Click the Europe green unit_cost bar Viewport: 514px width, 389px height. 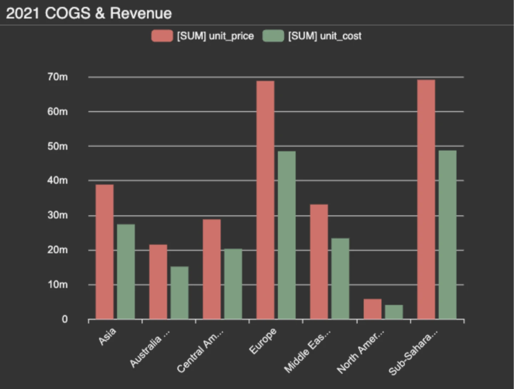point(287,235)
